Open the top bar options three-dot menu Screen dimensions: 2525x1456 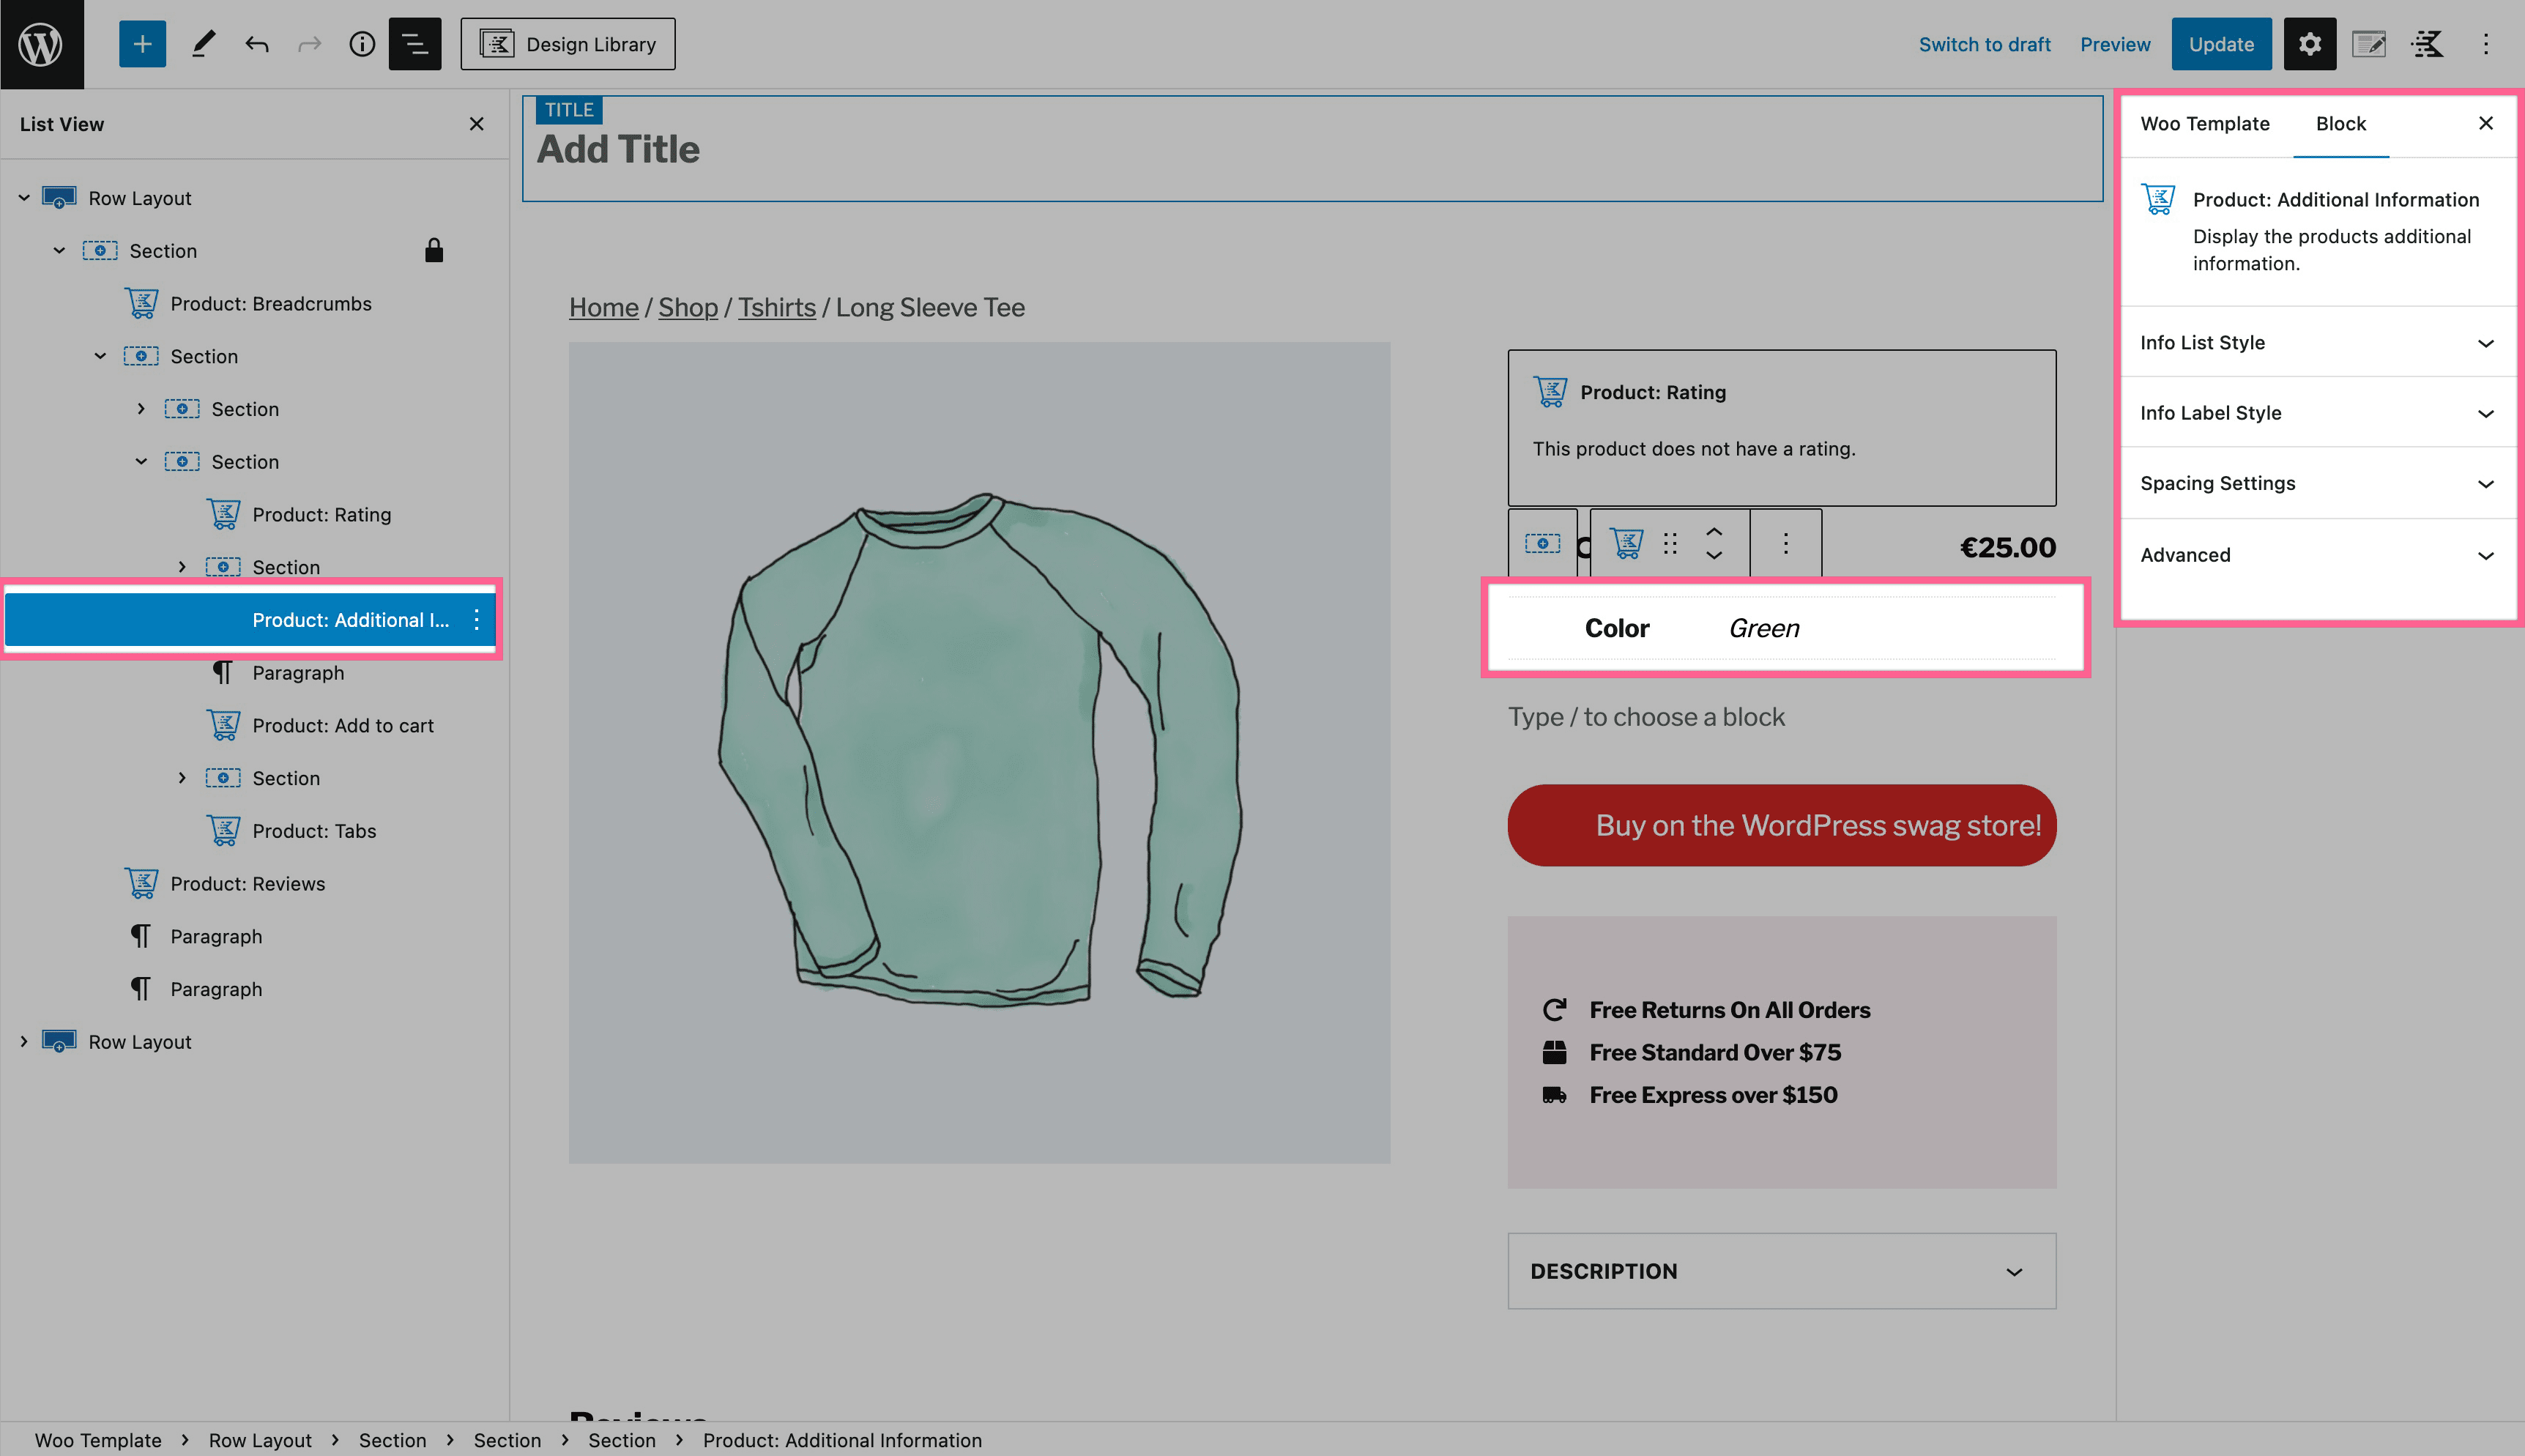click(2486, 44)
